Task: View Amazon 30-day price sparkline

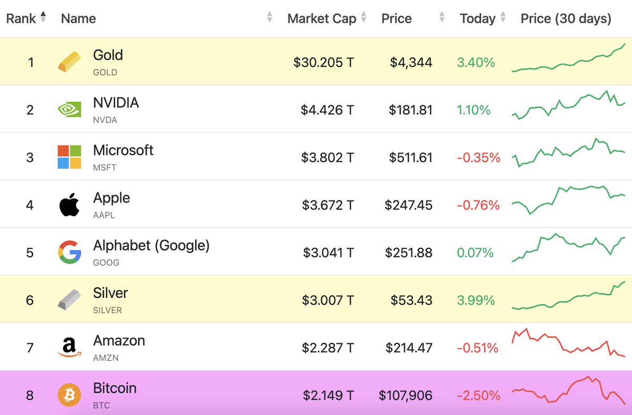Action: 568,343
